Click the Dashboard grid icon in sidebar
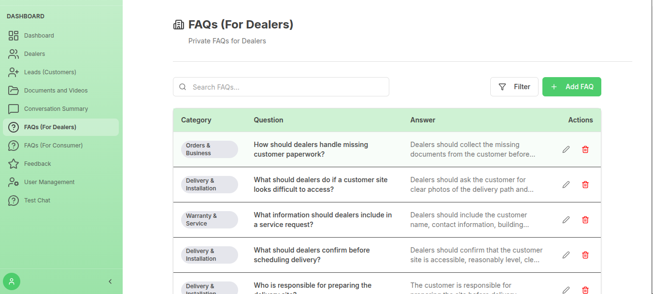The image size is (653, 294). [14, 36]
